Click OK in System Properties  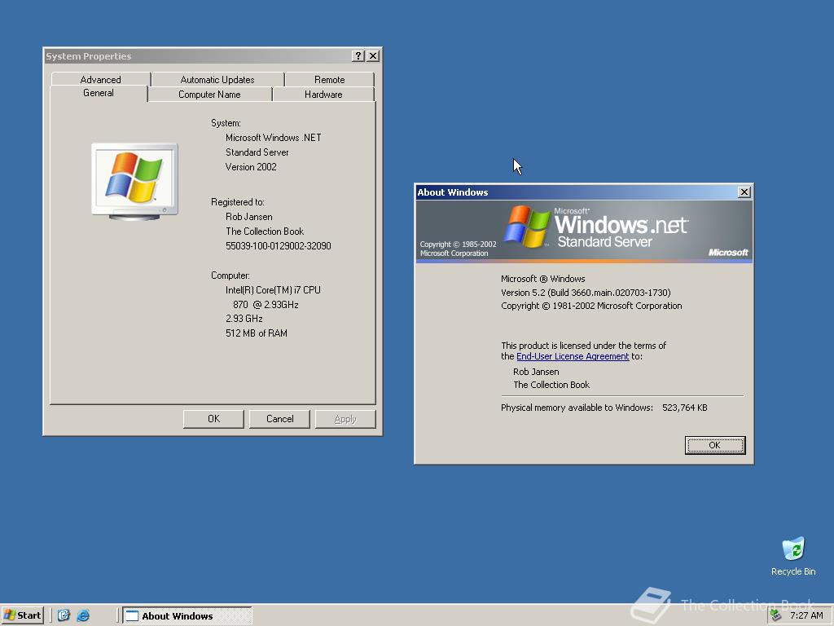tap(214, 419)
